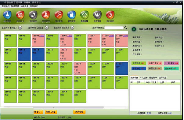184x120 pixels.
Task: Open 辅助工具 menu
Action: (x=24, y=6)
